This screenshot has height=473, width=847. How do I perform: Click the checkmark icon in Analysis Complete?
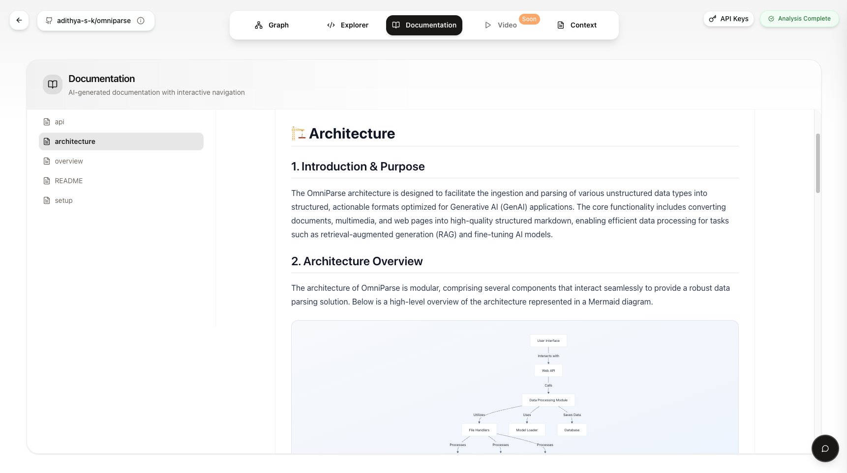click(x=771, y=19)
